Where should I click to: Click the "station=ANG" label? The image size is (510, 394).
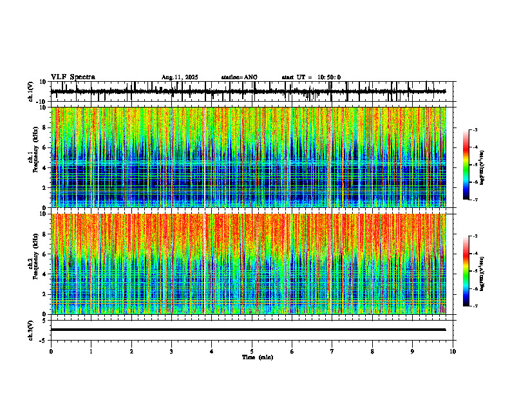[x=239, y=77]
